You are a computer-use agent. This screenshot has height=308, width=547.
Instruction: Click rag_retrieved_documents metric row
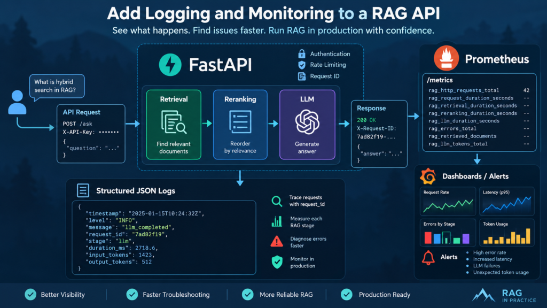point(479,136)
